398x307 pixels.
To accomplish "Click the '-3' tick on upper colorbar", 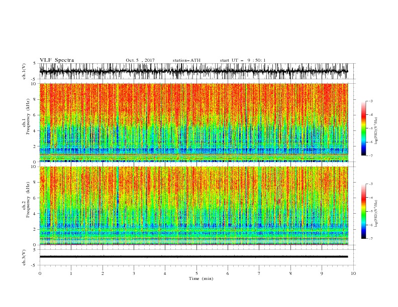I will (371, 101).
